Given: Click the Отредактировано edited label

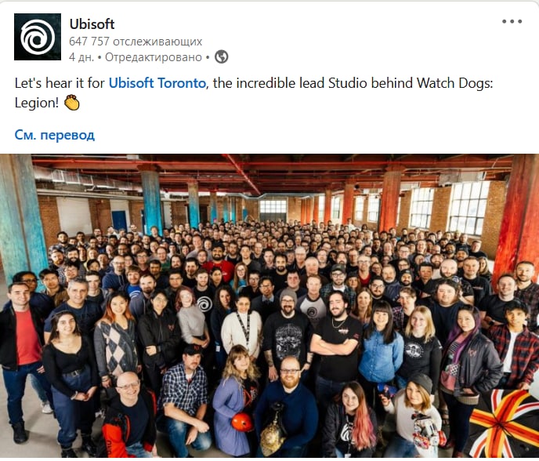Looking at the screenshot, I should 154,57.
